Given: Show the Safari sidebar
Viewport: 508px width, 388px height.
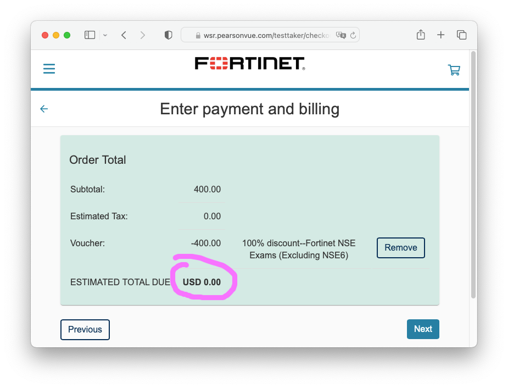Looking at the screenshot, I should point(90,35).
